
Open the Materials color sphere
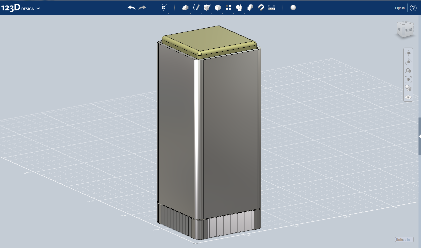pyautogui.click(x=293, y=8)
